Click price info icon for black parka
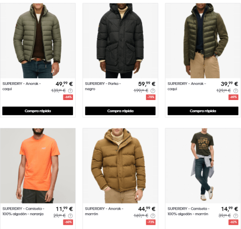 click(x=153, y=91)
